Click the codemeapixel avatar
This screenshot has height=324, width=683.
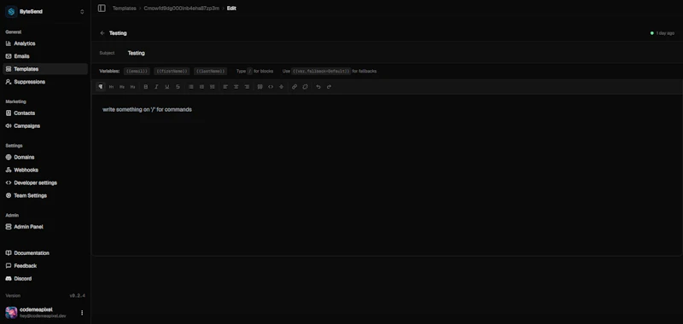coord(11,312)
